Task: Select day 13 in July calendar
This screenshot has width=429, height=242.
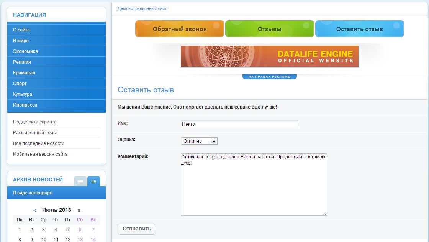Action: point(80,240)
